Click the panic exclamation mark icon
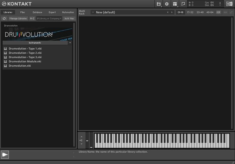 [220, 4]
